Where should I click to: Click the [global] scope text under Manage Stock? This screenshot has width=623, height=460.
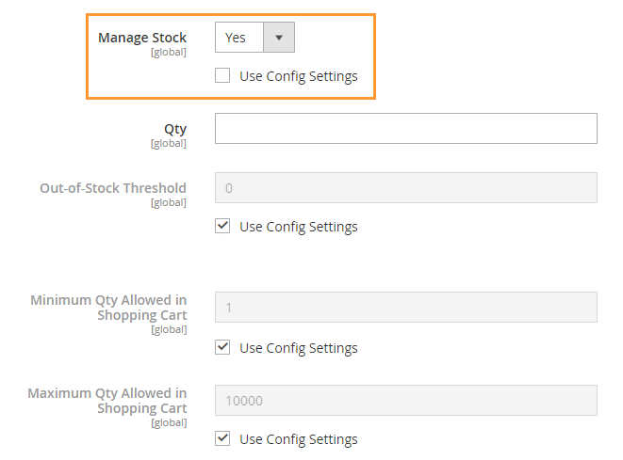click(x=169, y=53)
